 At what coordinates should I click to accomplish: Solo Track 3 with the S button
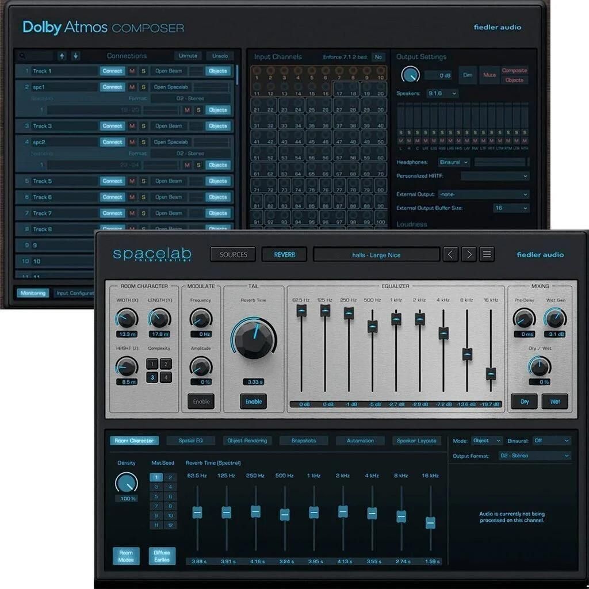[x=143, y=126]
